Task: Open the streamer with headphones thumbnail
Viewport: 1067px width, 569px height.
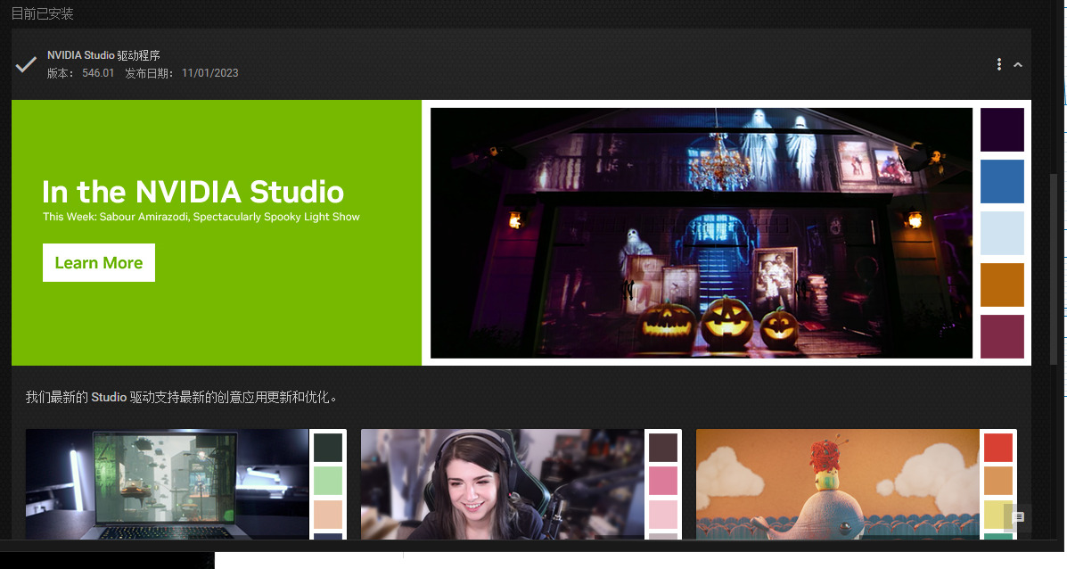Action: tap(502, 484)
